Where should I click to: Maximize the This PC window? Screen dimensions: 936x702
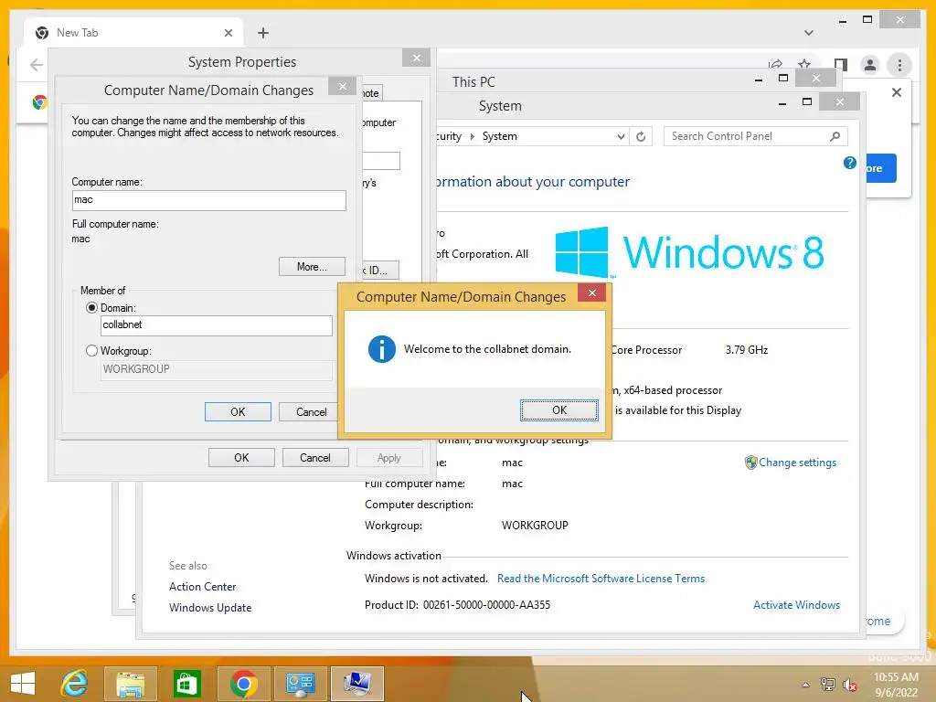pyautogui.click(x=783, y=78)
